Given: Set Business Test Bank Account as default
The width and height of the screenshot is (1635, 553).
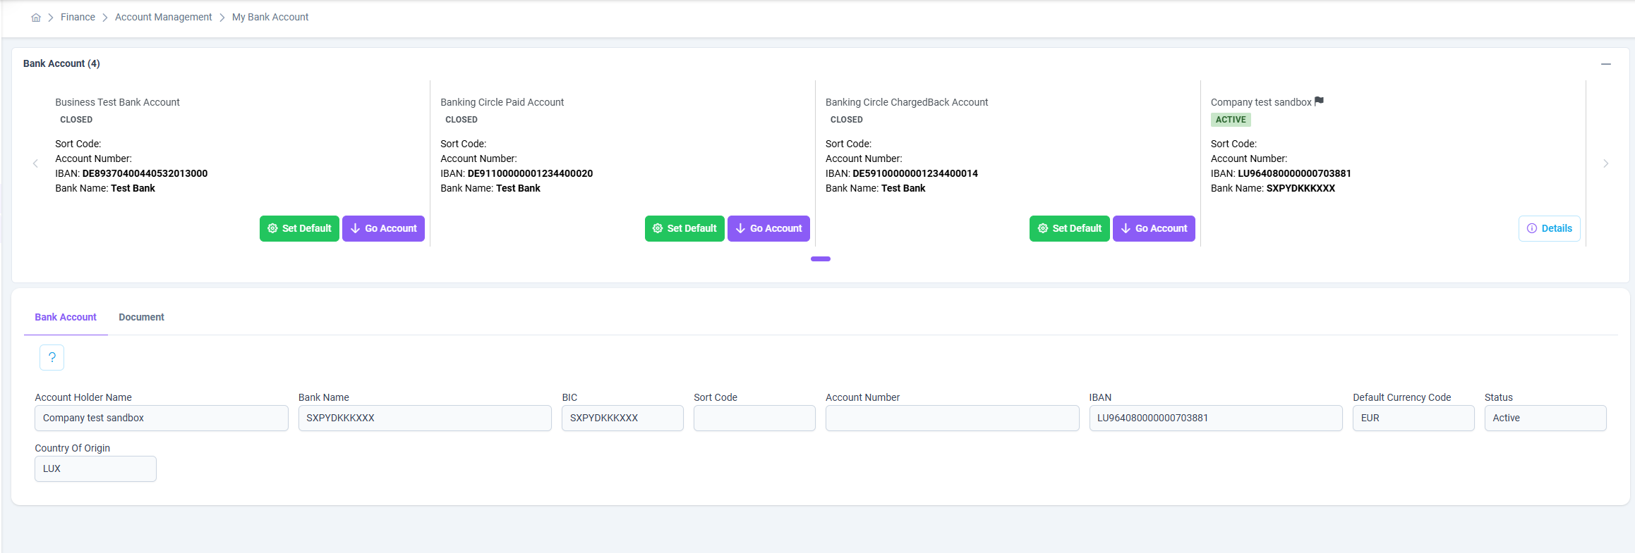Looking at the screenshot, I should (299, 228).
